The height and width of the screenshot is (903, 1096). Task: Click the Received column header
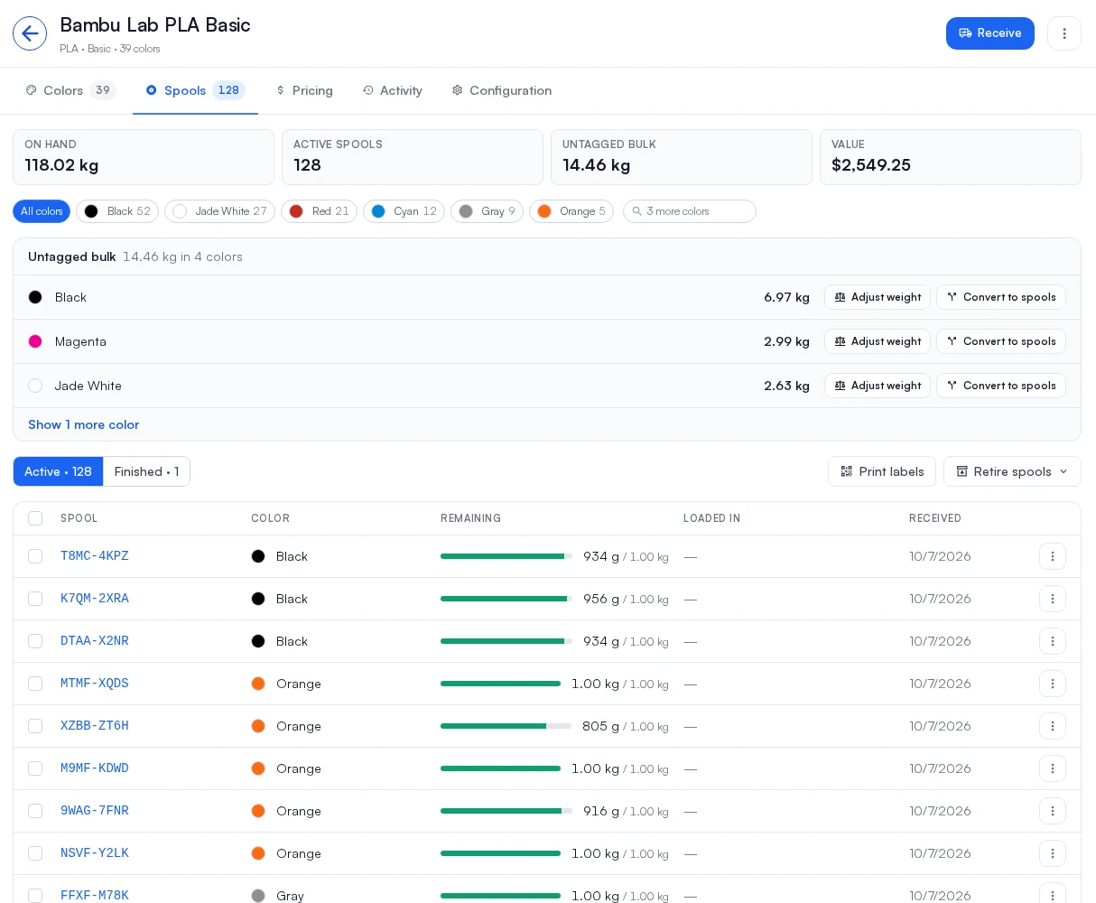point(935,518)
